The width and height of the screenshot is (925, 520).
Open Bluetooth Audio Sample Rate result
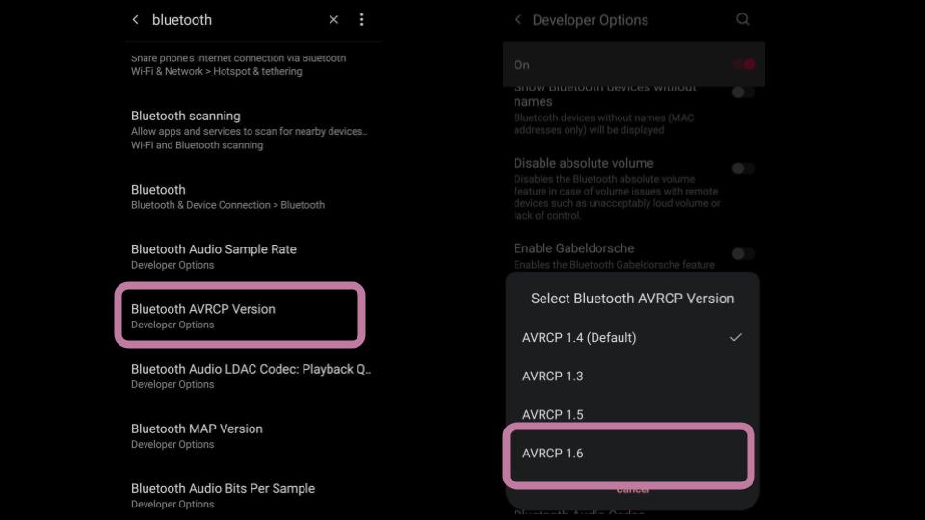click(x=253, y=256)
